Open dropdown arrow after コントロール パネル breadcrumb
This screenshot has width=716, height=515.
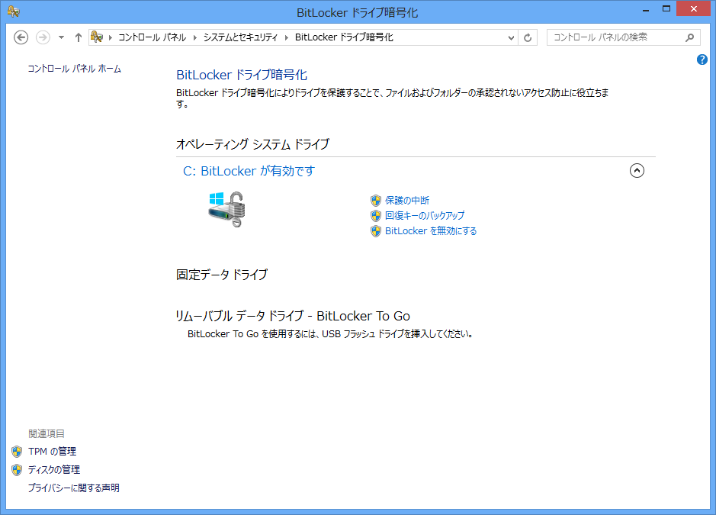pyautogui.click(x=195, y=37)
